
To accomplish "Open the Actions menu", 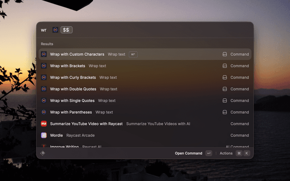I will tap(226, 153).
